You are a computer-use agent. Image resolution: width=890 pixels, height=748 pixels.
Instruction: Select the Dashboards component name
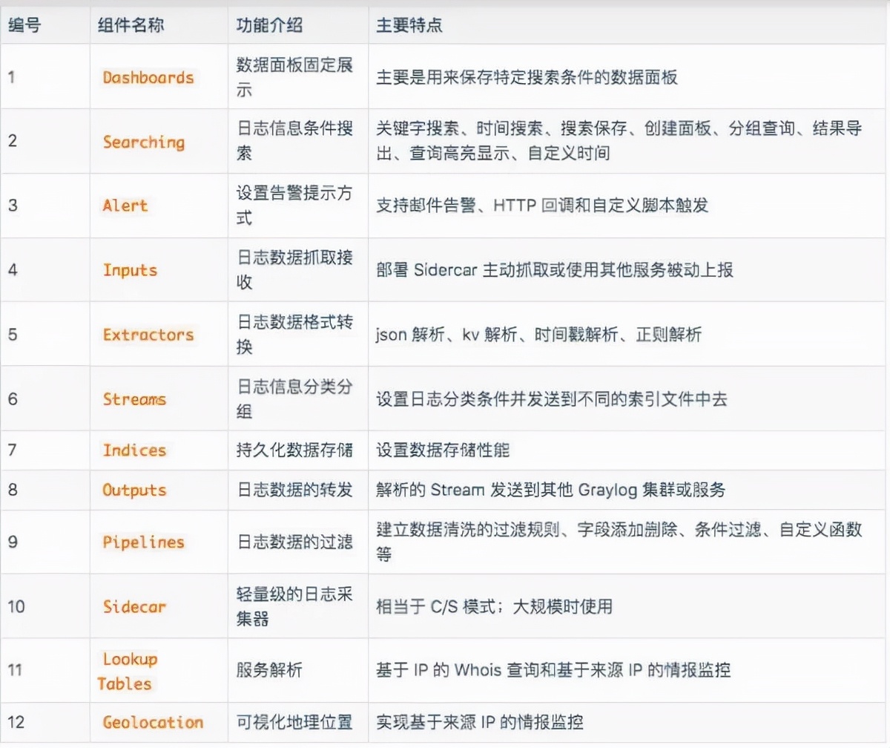click(x=148, y=77)
